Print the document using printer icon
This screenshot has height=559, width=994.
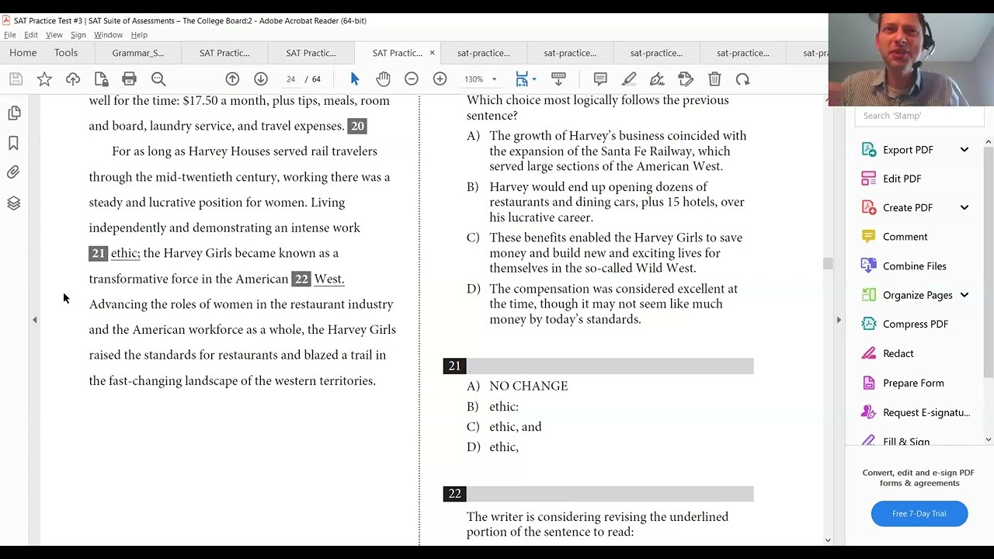[129, 79]
